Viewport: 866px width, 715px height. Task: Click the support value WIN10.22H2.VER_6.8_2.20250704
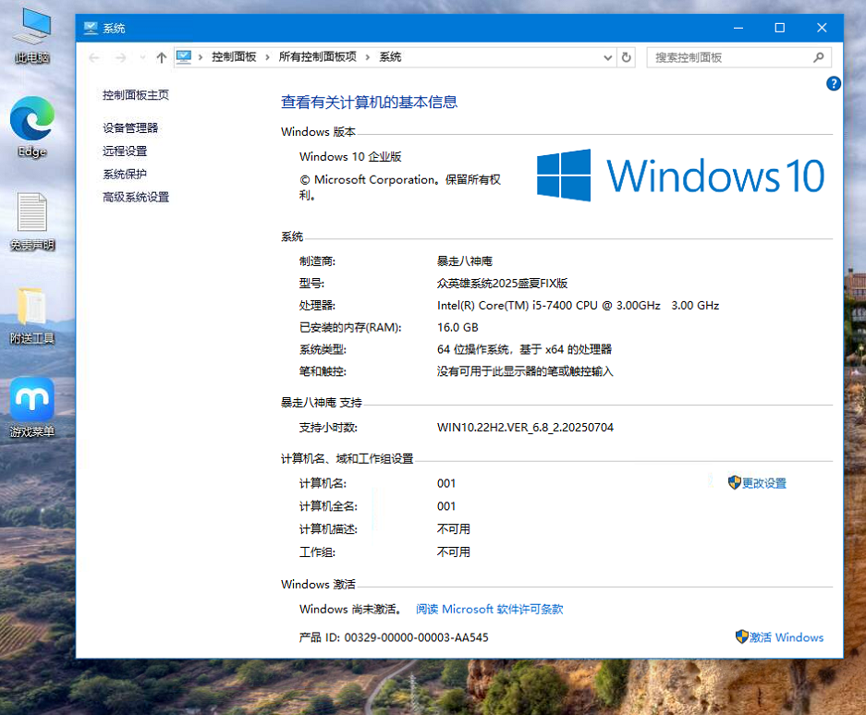point(525,428)
